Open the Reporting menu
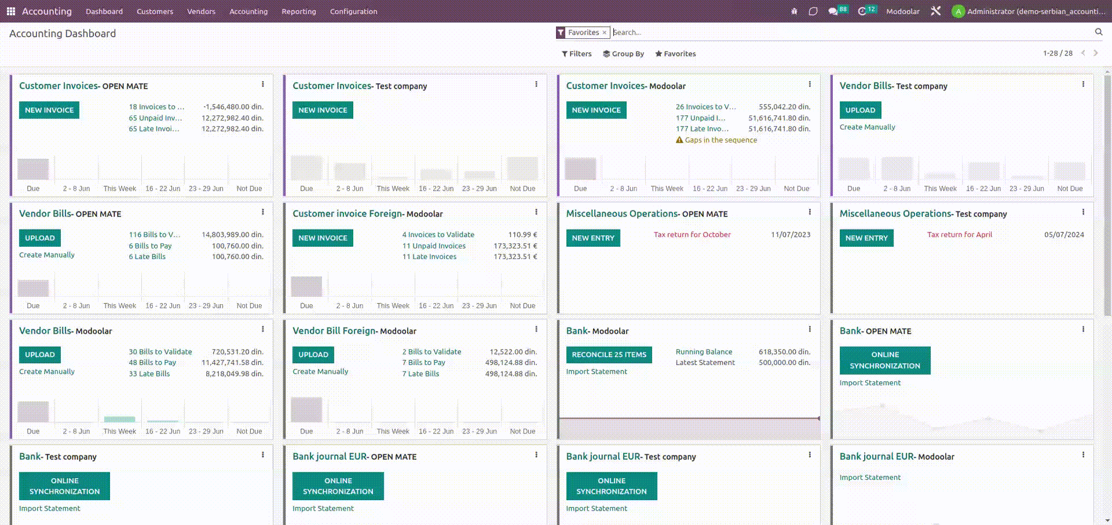 pyautogui.click(x=298, y=11)
